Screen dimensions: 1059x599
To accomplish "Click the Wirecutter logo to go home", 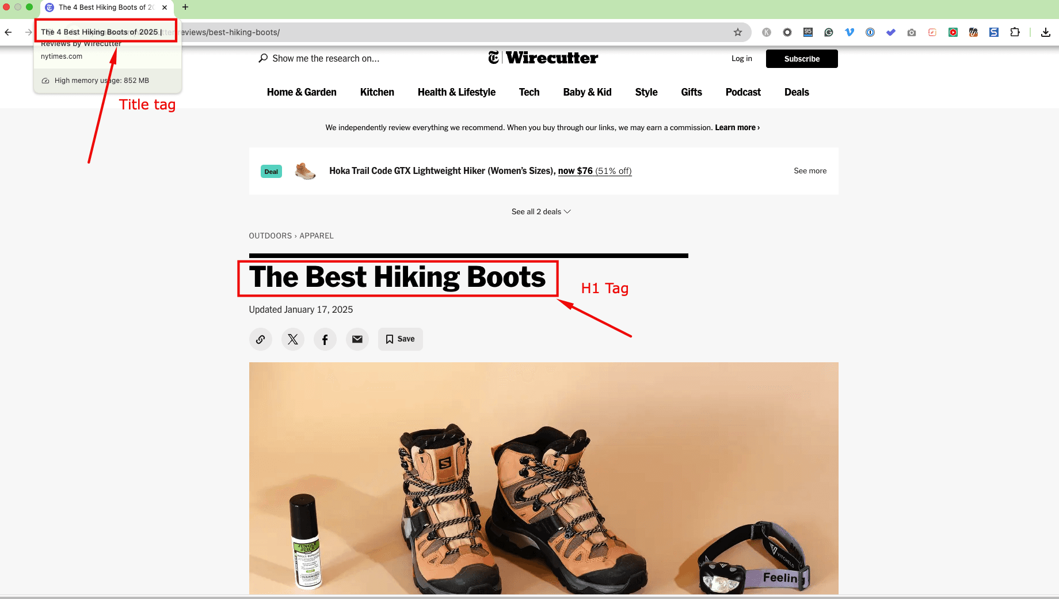I will click(x=542, y=58).
